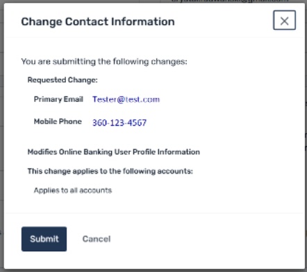Click blank header space between title and X
307x272 pixels.
(224, 22)
